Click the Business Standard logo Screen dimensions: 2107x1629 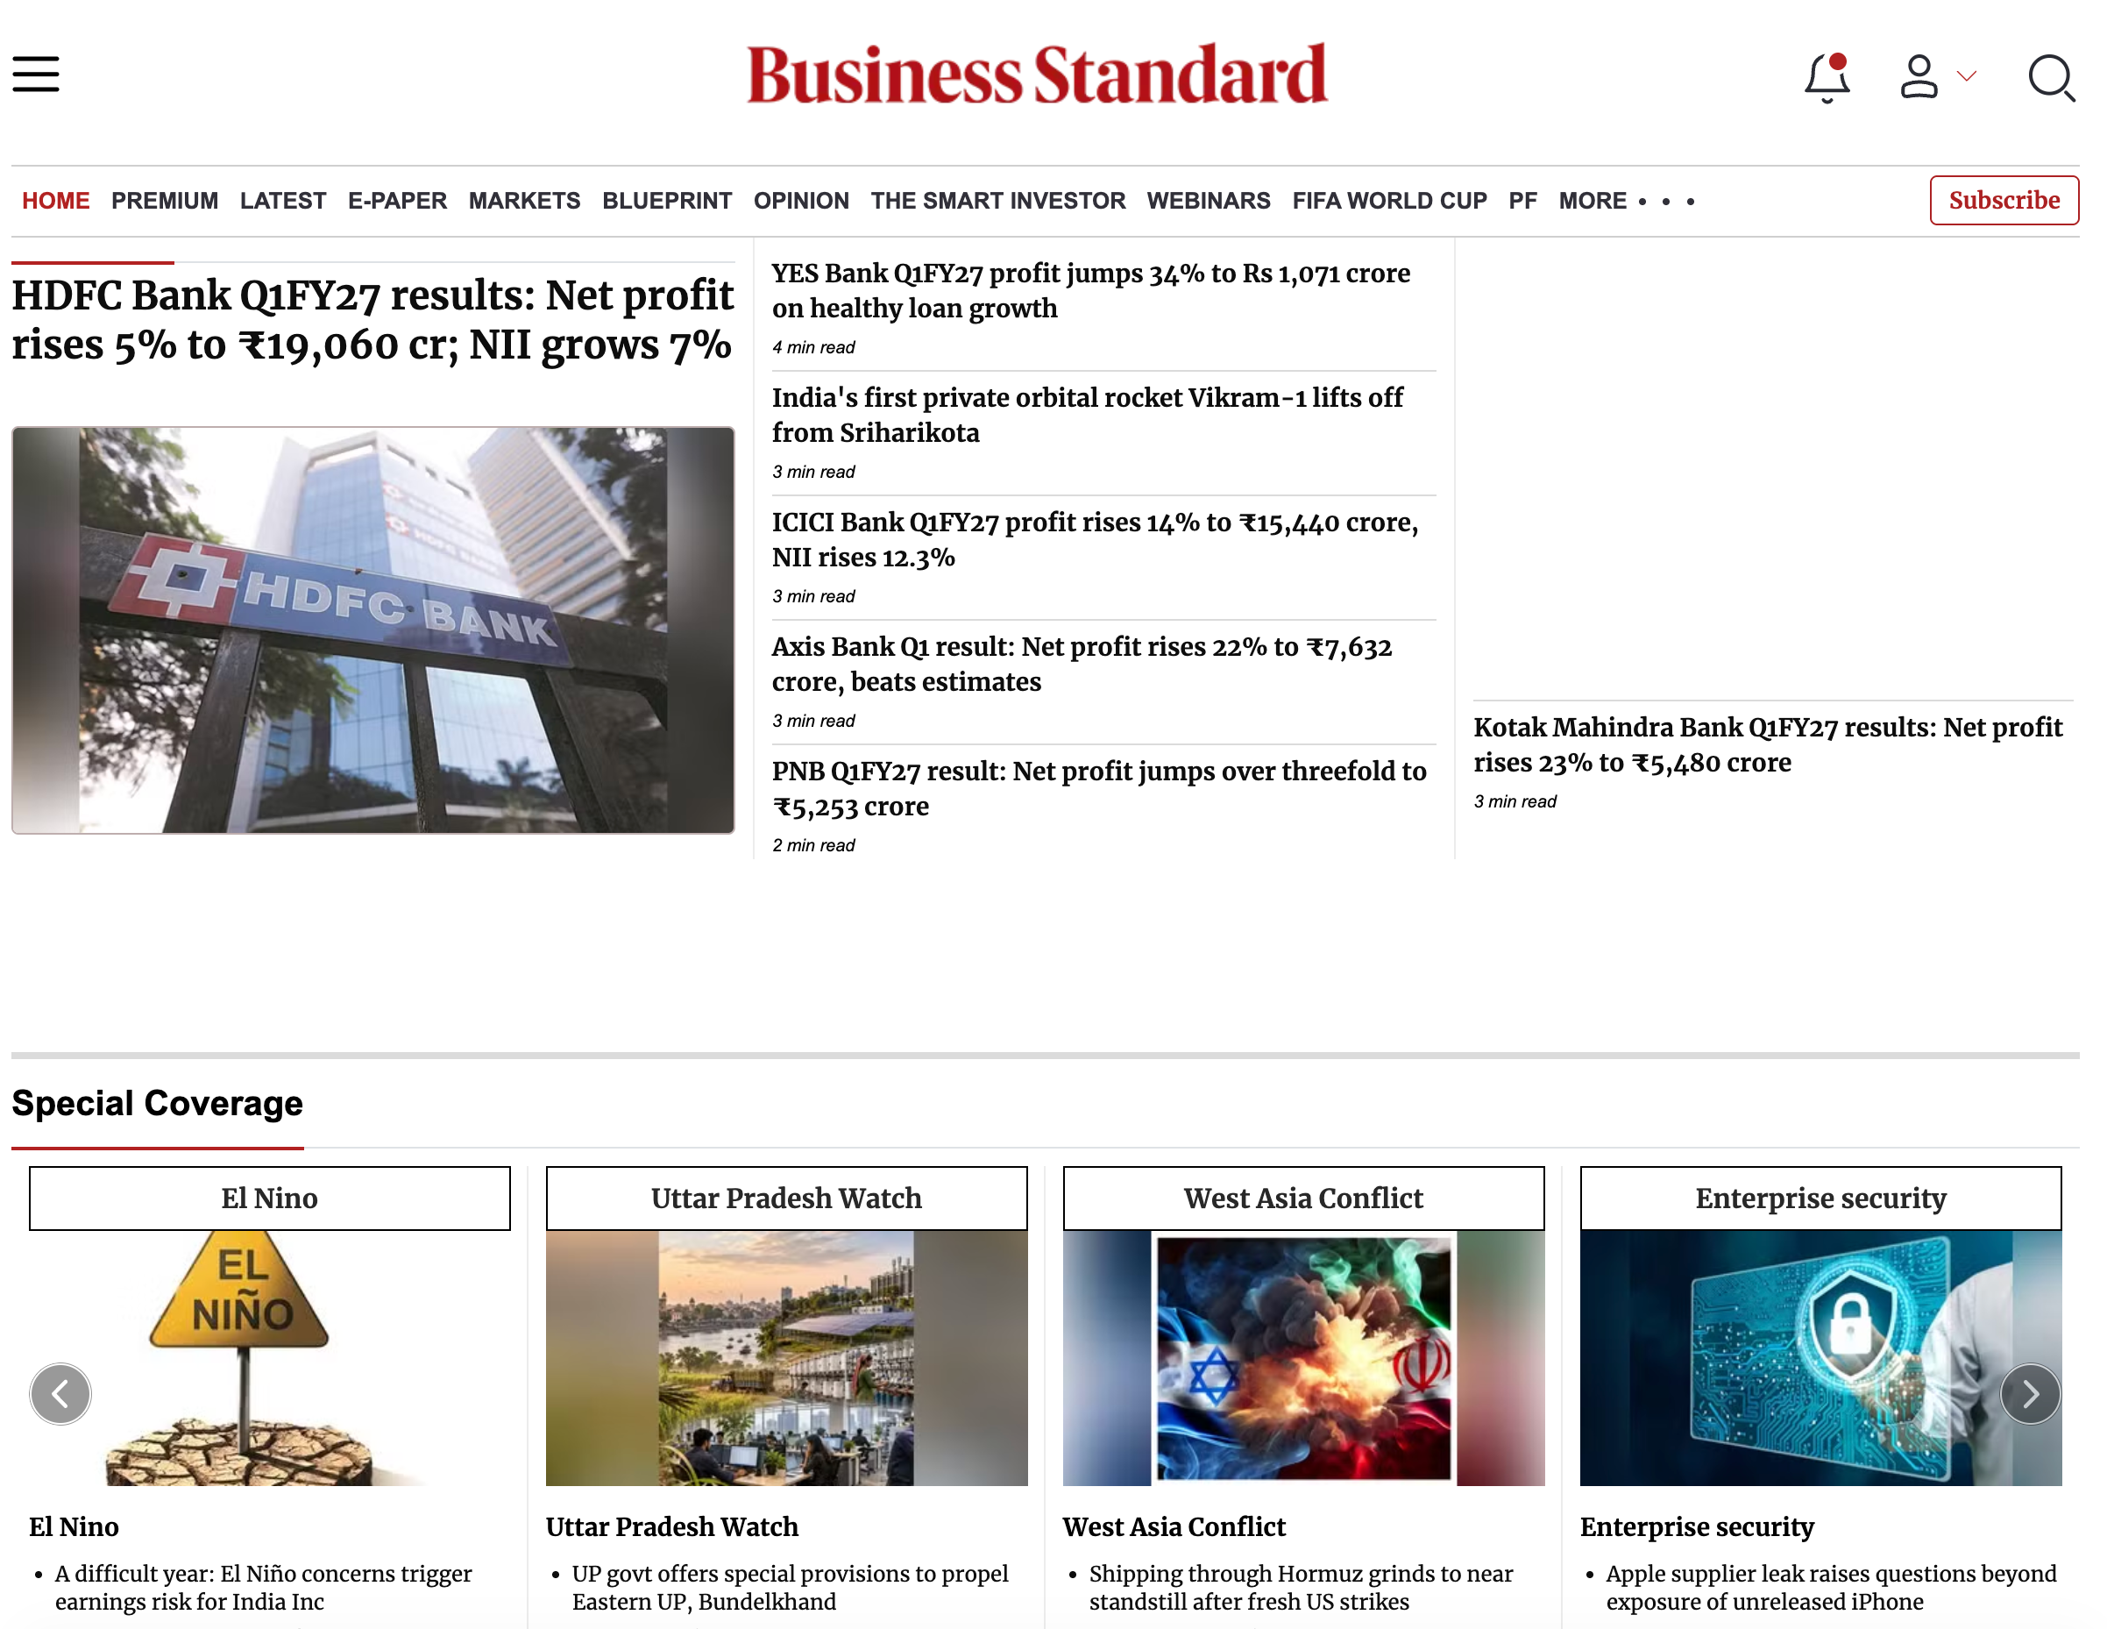[1037, 75]
